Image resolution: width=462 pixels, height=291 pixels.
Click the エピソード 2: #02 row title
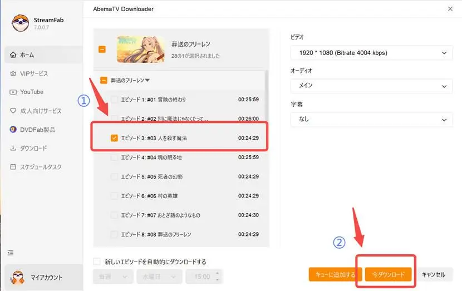[x=164, y=119]
